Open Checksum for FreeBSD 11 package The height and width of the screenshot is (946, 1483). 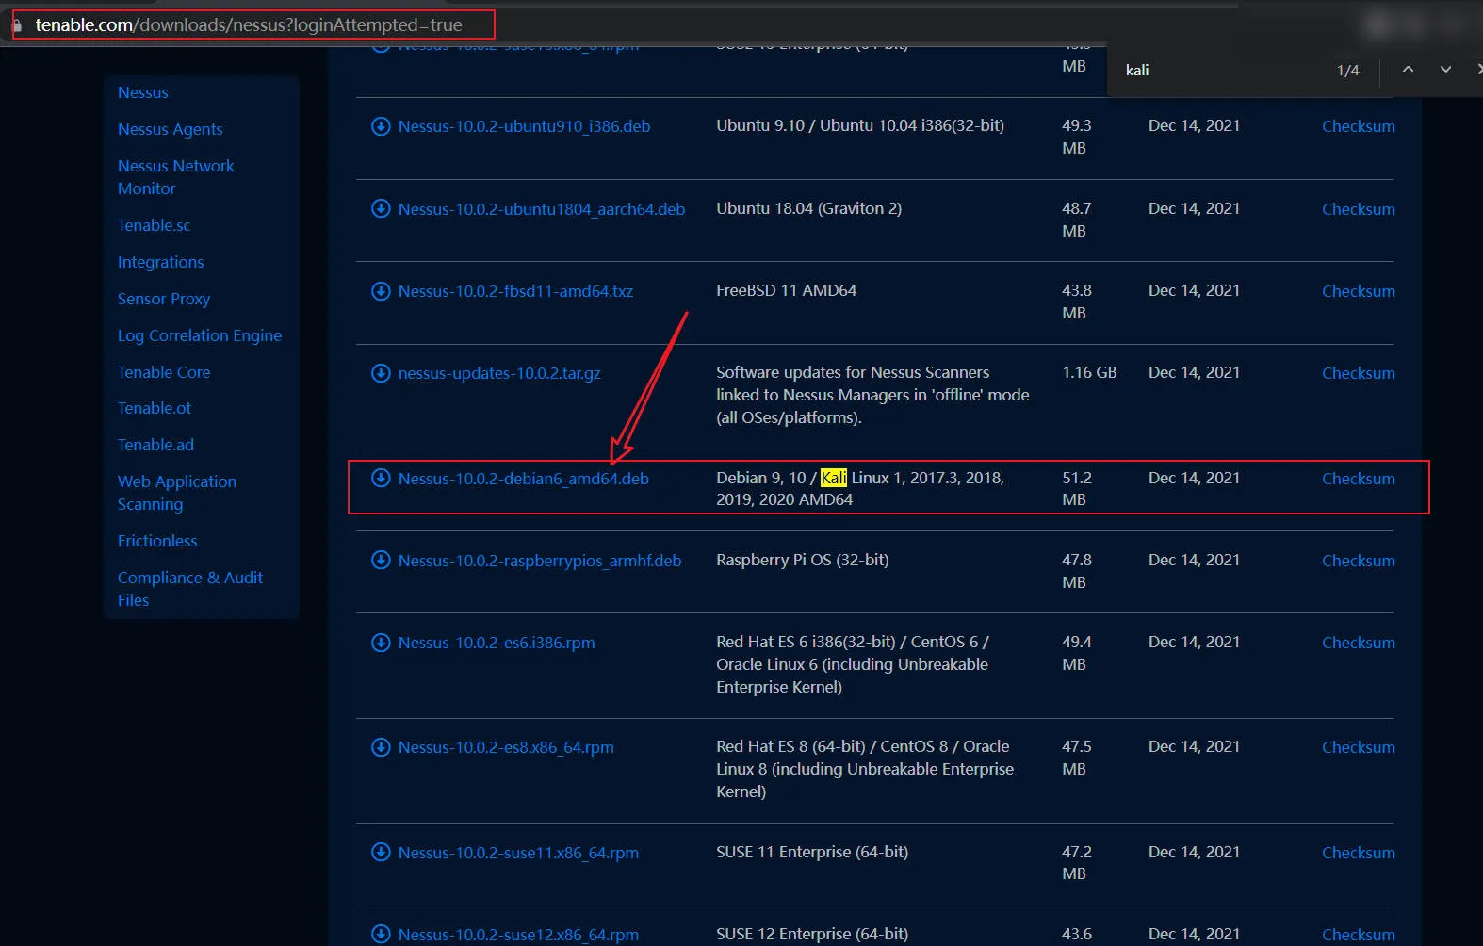pyautogui.click(x=1358, y=291)
